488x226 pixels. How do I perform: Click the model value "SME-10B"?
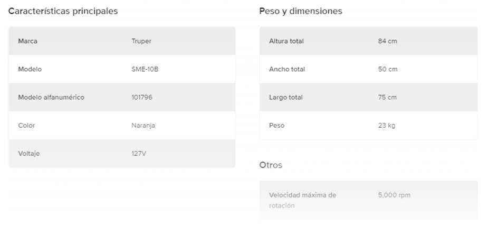pos(145,69)
